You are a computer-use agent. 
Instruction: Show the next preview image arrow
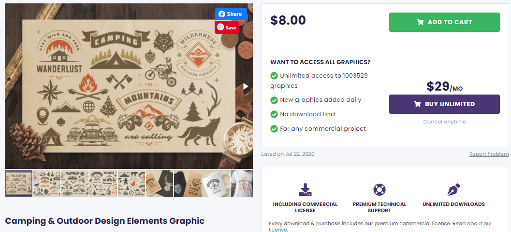point(246,86)
